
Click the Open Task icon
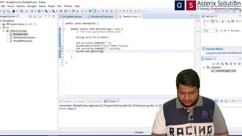click(78, 11)
